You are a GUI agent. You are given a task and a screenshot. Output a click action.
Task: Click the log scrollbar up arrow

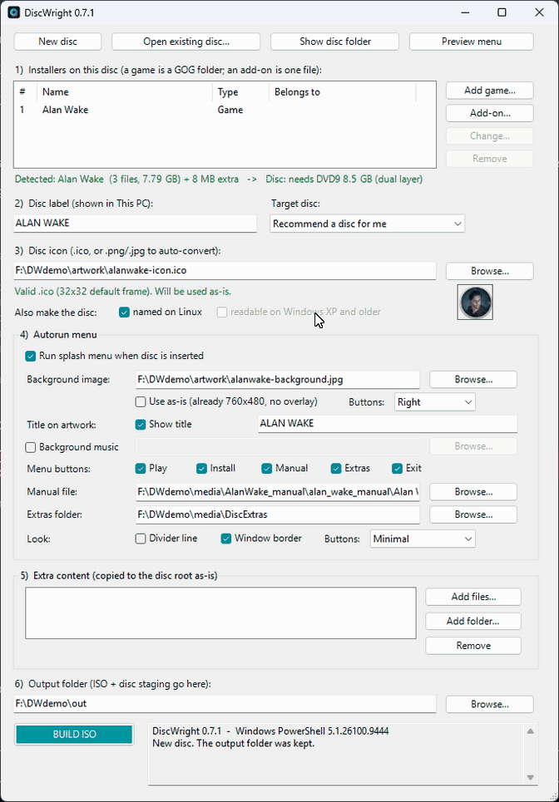coord(531,732)
